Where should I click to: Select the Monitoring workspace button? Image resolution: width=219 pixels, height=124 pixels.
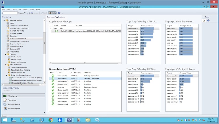click(24, 96)
